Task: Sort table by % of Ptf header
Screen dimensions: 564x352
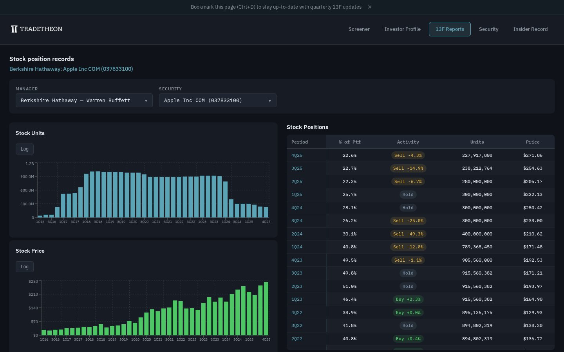Action: point(349,142)
